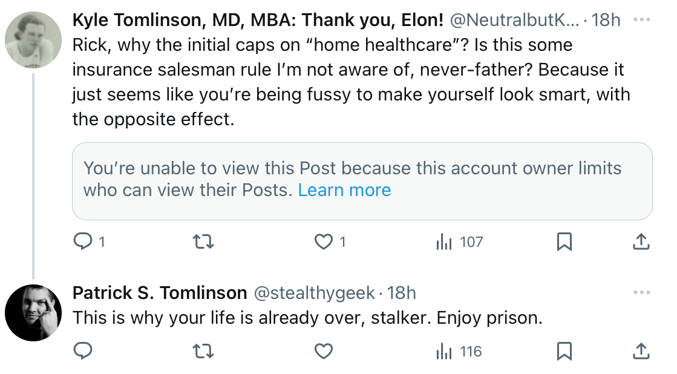The height and width of the screenshot is (374, 677).
Task: Like Kyle Tomlinson's post
Action: click(x=324, y=241)
